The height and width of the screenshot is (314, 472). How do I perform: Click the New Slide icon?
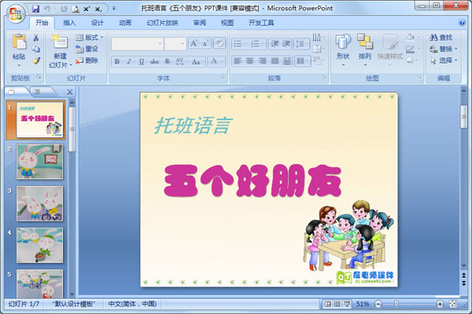click(x=60, y=42)
